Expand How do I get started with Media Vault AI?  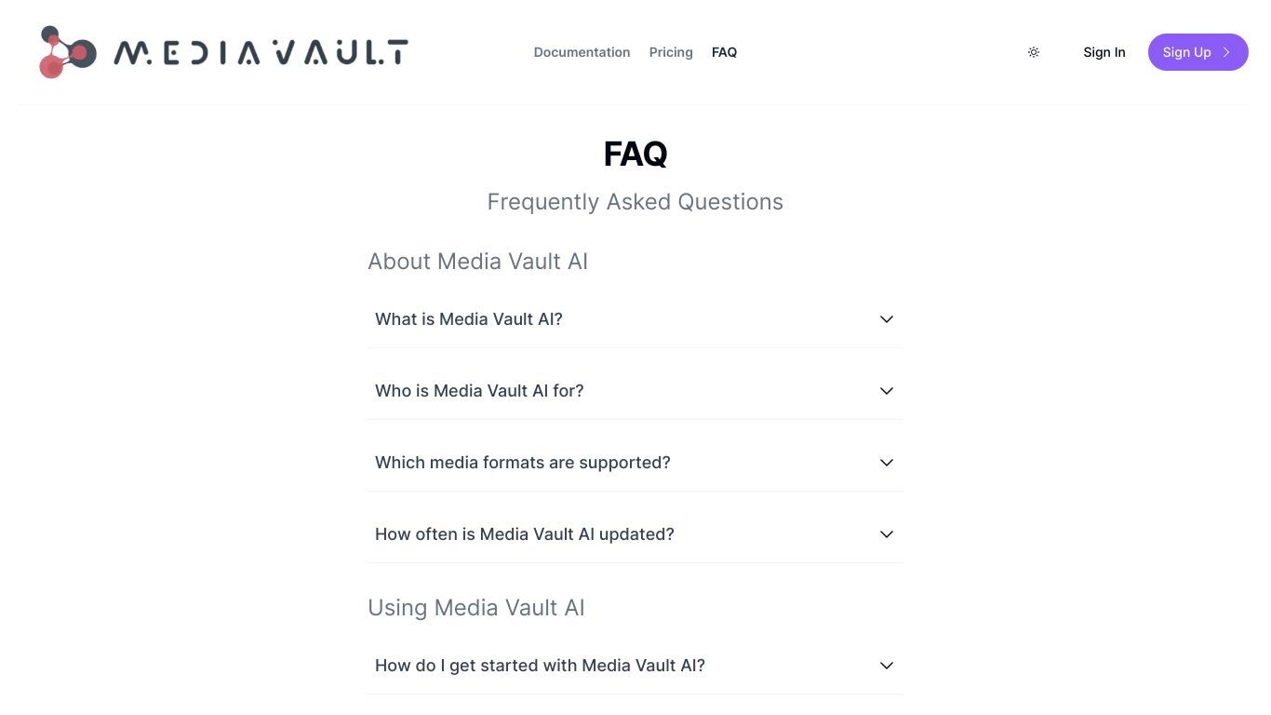tap(635, 666)
